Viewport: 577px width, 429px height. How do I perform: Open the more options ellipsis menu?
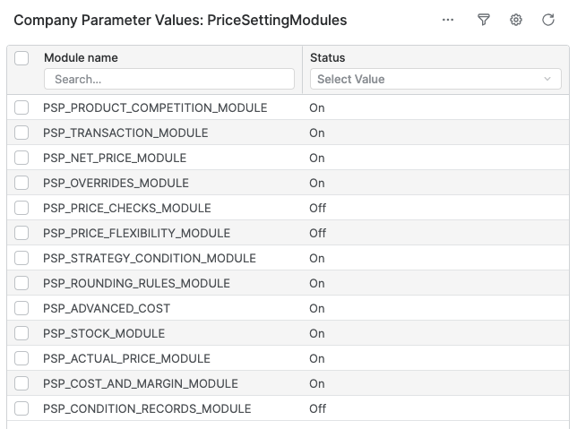tap(447, 20)
